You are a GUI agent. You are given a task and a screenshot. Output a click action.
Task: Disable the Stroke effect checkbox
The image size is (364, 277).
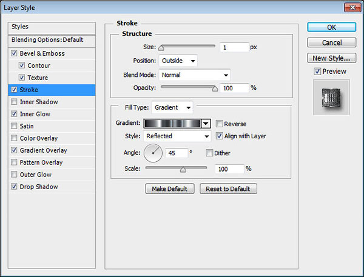pos(14,90)
